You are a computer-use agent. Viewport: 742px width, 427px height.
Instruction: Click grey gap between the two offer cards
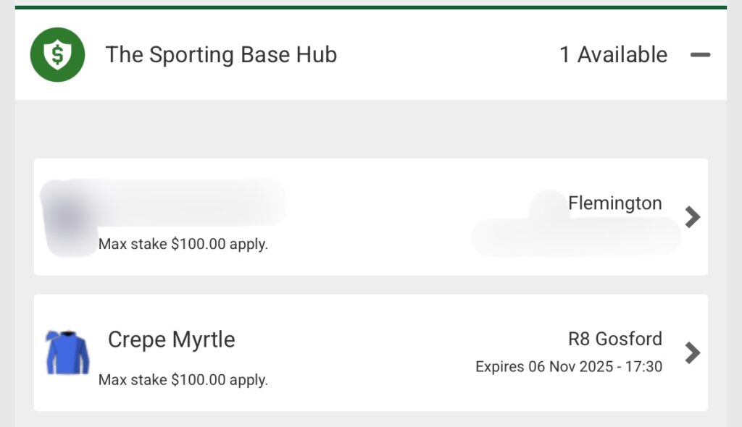point(371,284)
